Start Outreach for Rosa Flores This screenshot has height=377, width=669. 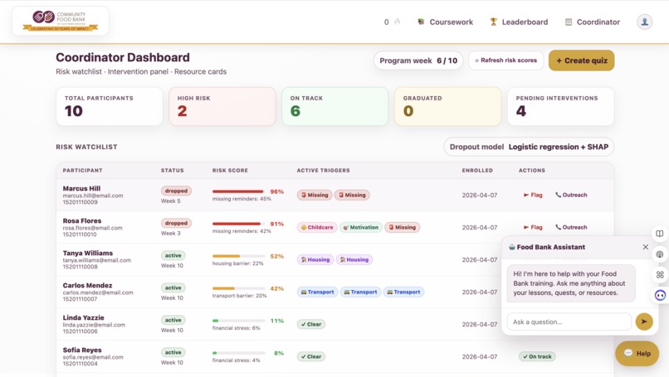[x=571, y=228]
